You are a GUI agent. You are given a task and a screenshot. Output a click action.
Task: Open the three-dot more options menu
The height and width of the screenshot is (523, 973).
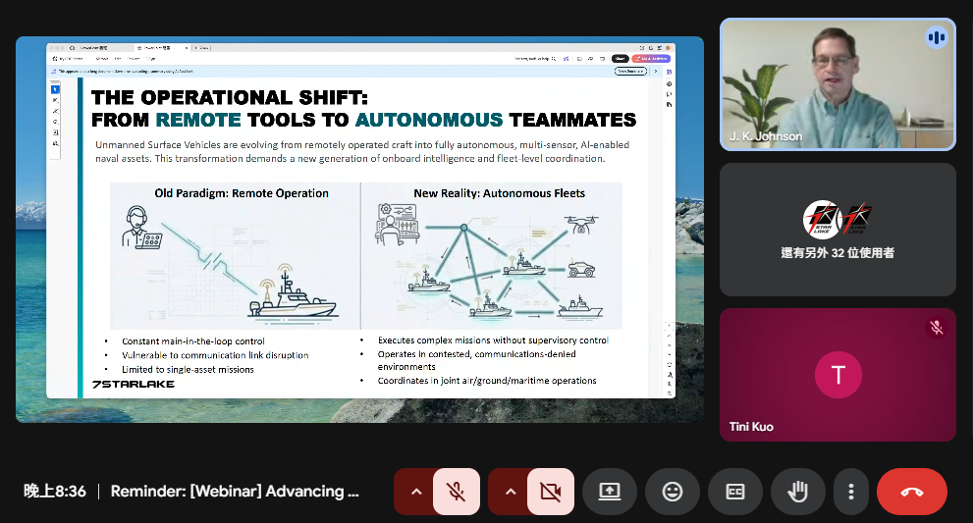coord(851,492)
